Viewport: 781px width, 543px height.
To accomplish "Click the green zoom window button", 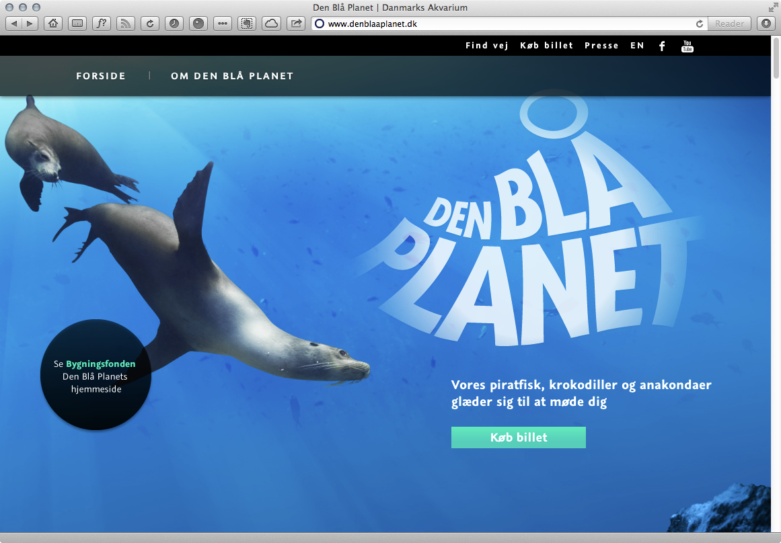I will (x=36, y=7).
